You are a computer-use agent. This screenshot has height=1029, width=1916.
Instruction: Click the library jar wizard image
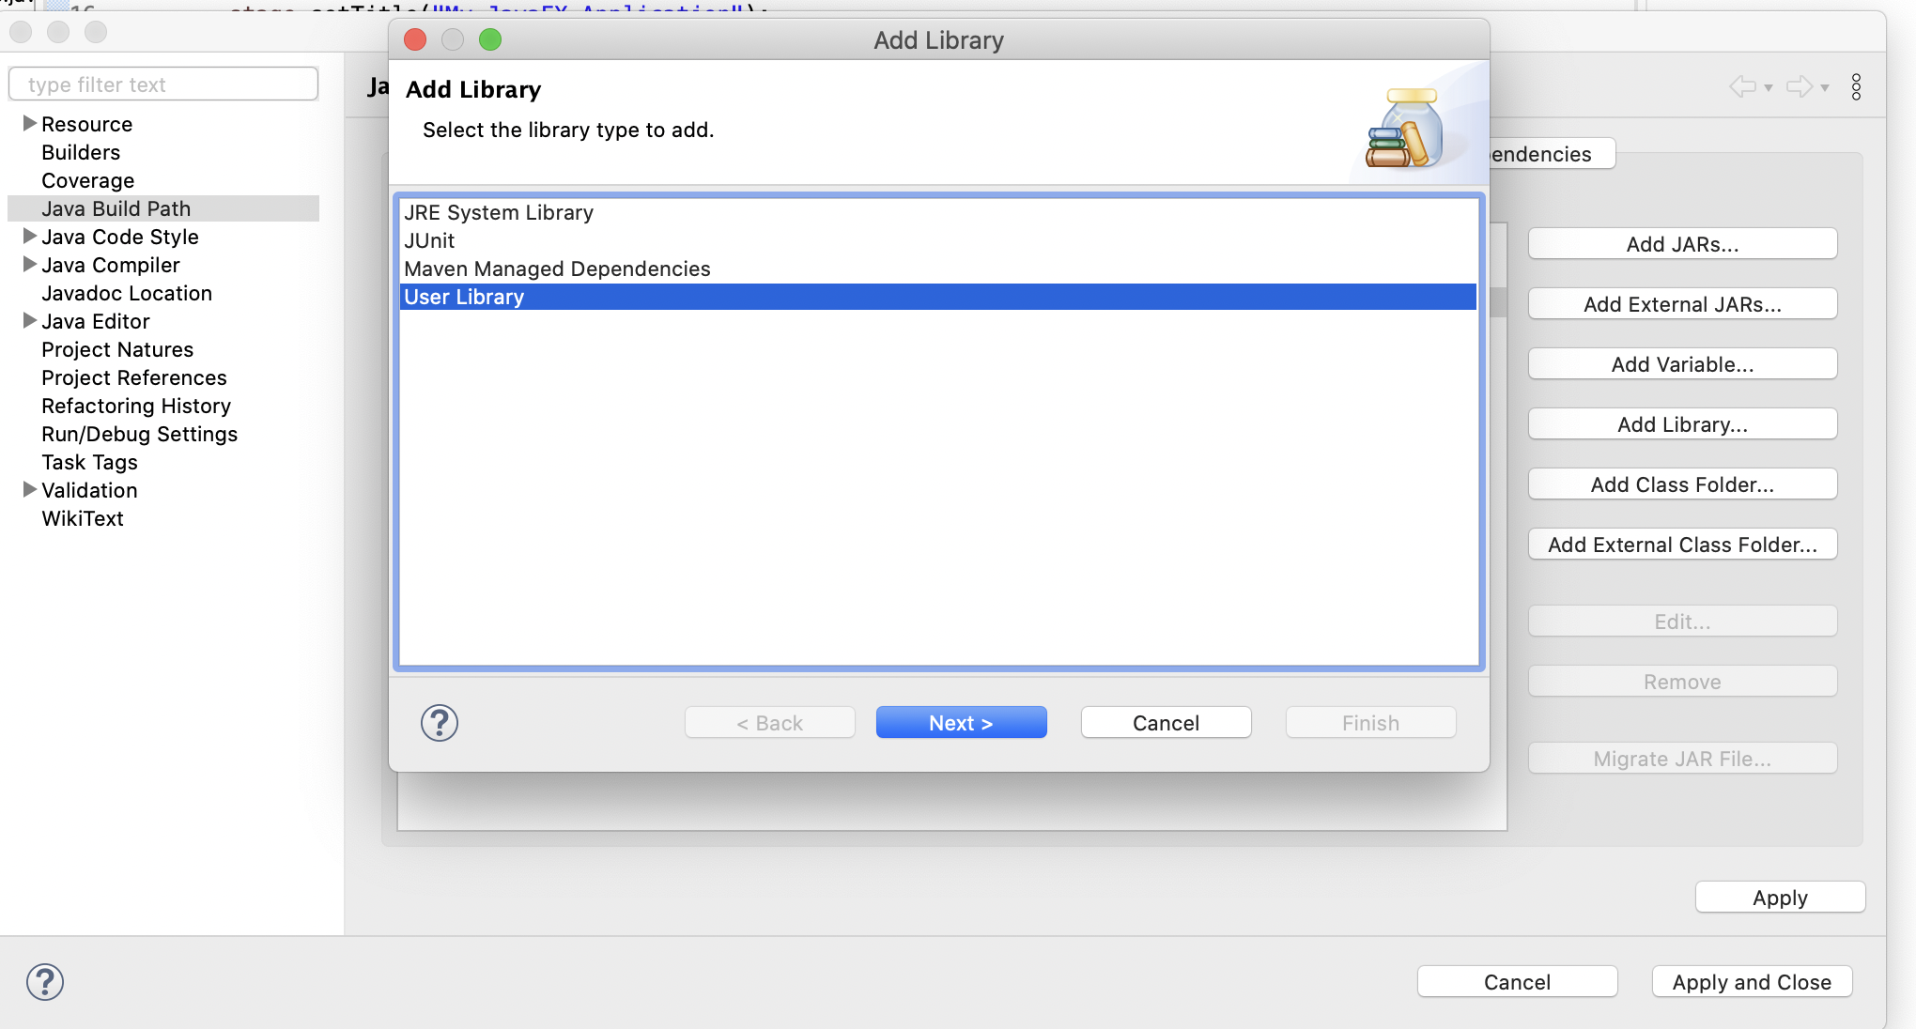1404,129
